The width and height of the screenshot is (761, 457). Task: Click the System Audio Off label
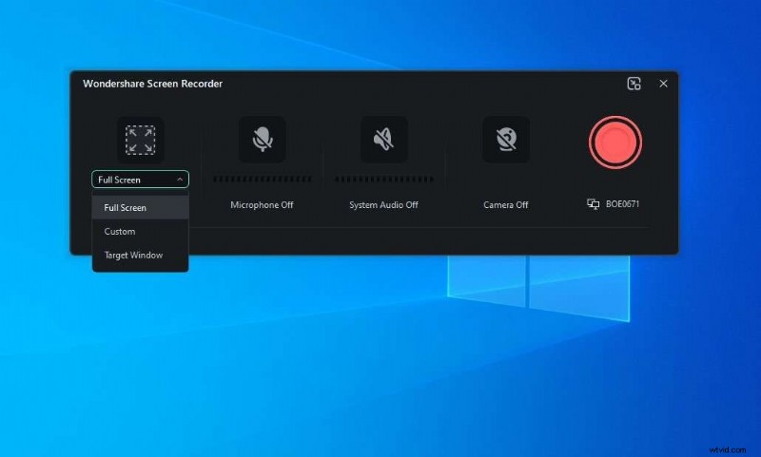pos(383,205)
